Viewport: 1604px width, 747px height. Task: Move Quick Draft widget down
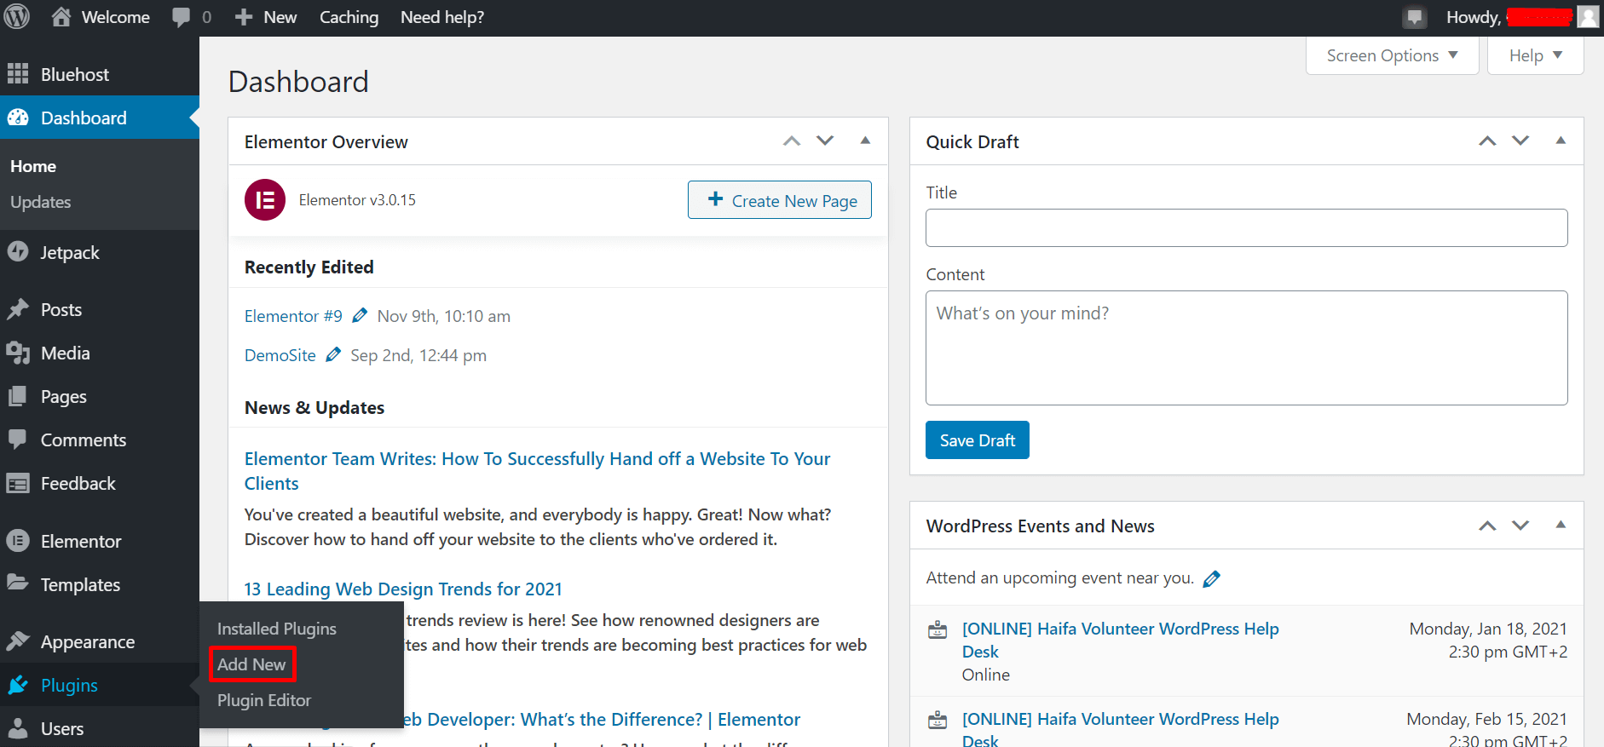click(1520, 141)
